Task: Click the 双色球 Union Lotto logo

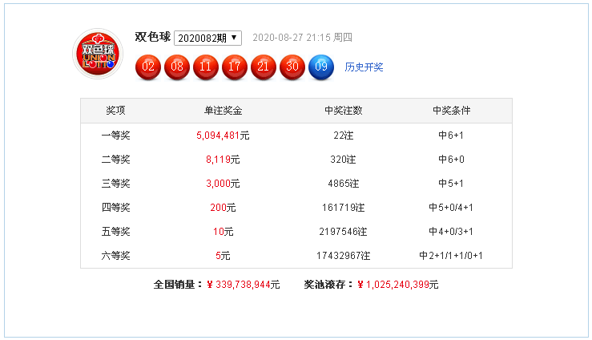Action: click(98, 54)
